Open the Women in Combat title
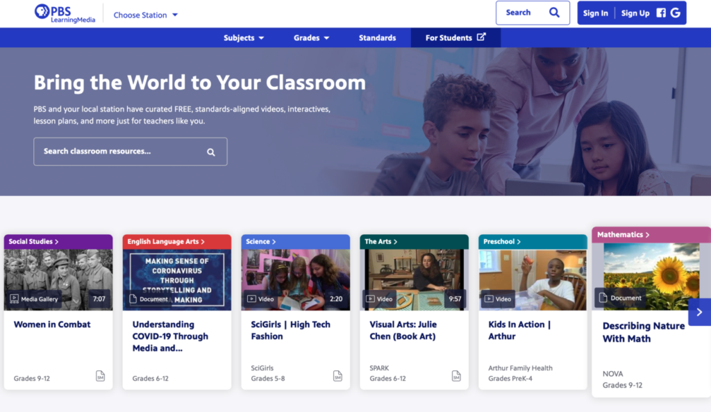The height and width of the screenshot is (412, 711). click(x=51, y=324)
